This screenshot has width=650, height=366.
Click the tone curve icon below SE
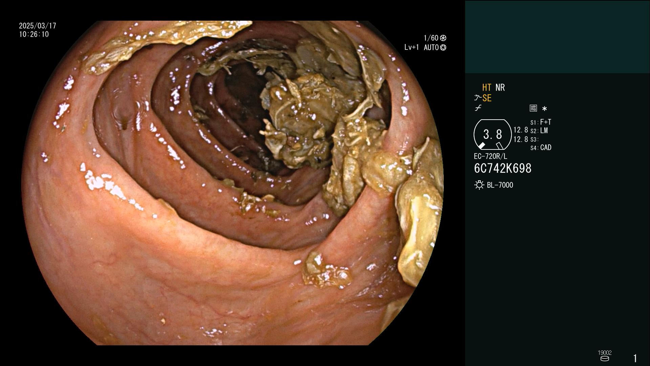point(478,108)
